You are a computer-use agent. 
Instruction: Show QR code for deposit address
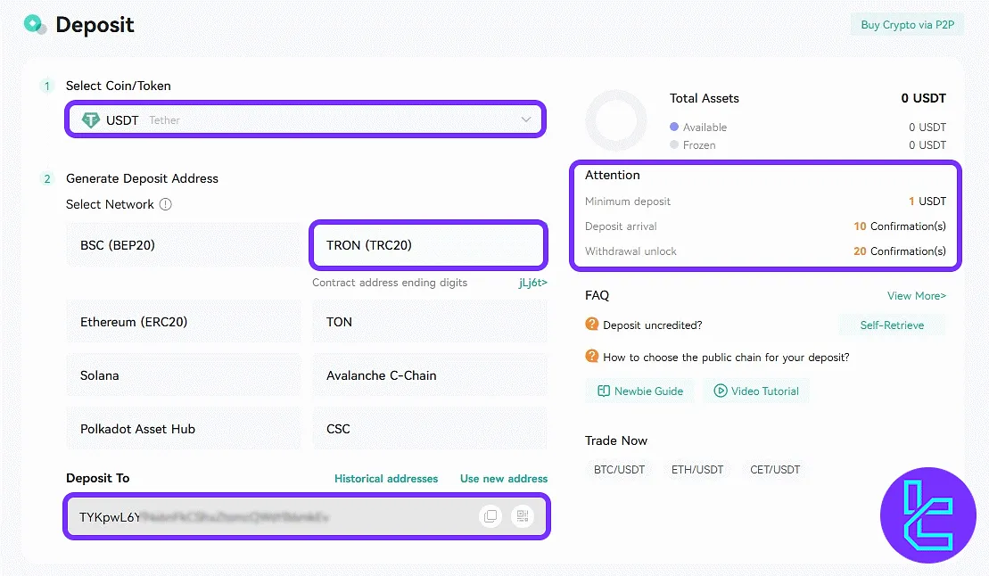point(523,516)
